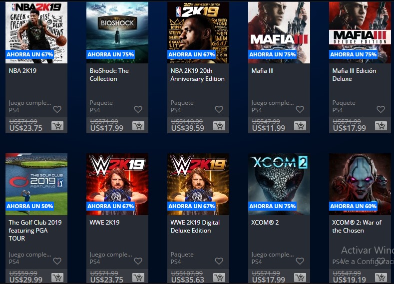Open the WWE 2K19 Digital Deluxe Edition title
The height and width of the screenshot is (284, 394).
(x=195, y=226)
